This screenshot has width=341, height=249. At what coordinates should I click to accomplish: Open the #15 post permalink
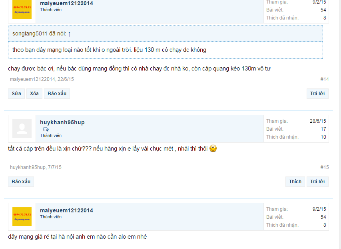point(324,167)
